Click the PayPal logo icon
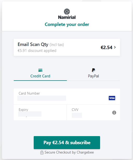Screen dimensions: 133x160 click(x=93, y=70)
